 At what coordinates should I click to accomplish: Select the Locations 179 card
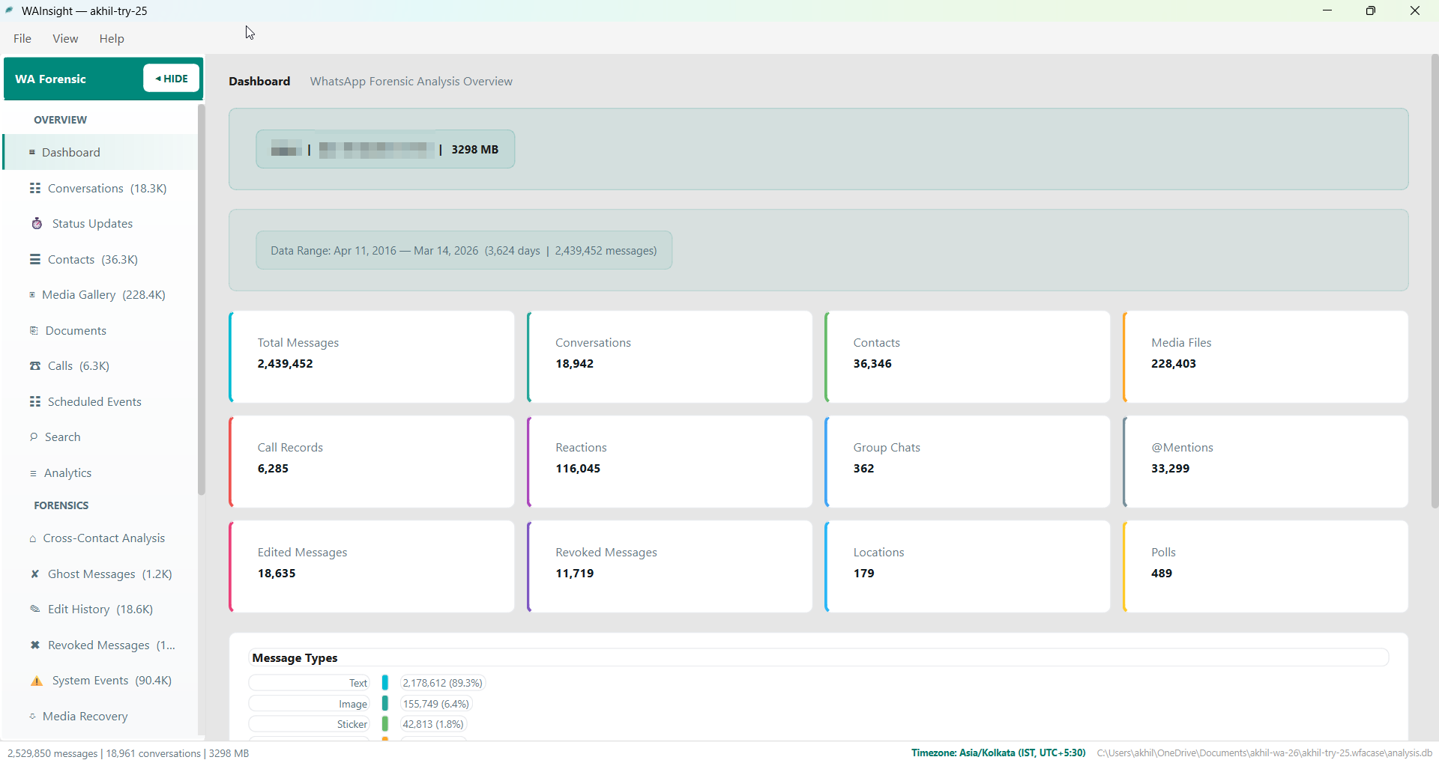pyautogui.click(x=968, y=567)
